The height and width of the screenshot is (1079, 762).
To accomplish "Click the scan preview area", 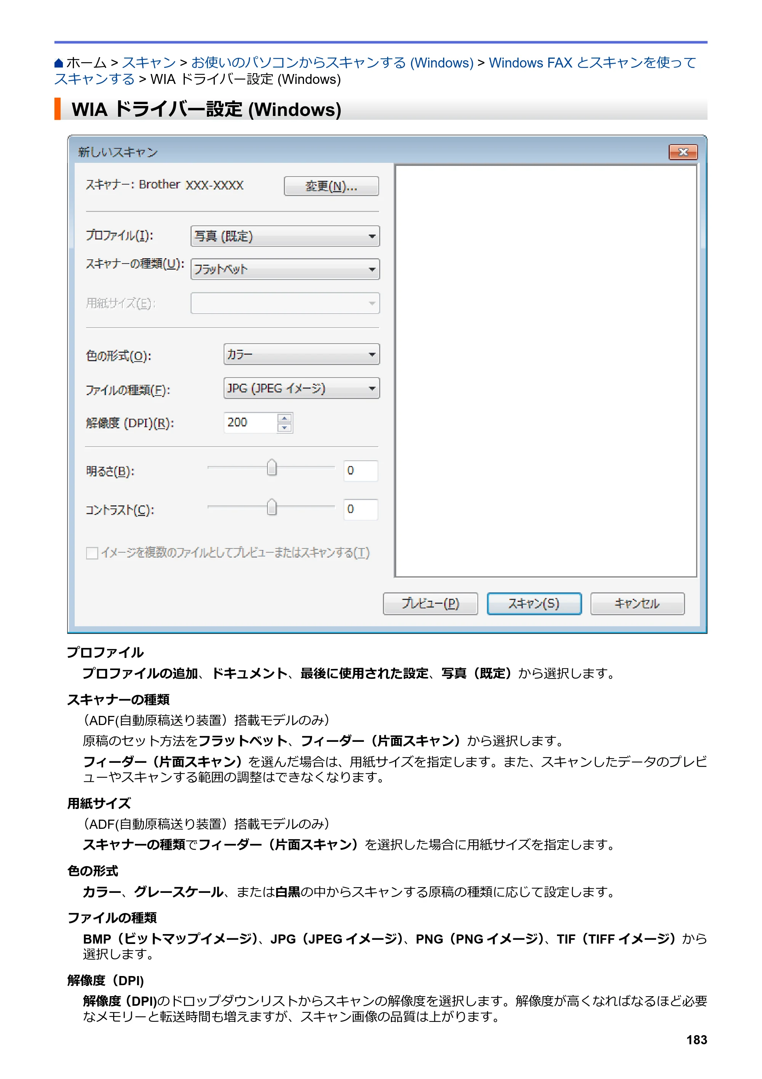I will click(x=546, y=371).
